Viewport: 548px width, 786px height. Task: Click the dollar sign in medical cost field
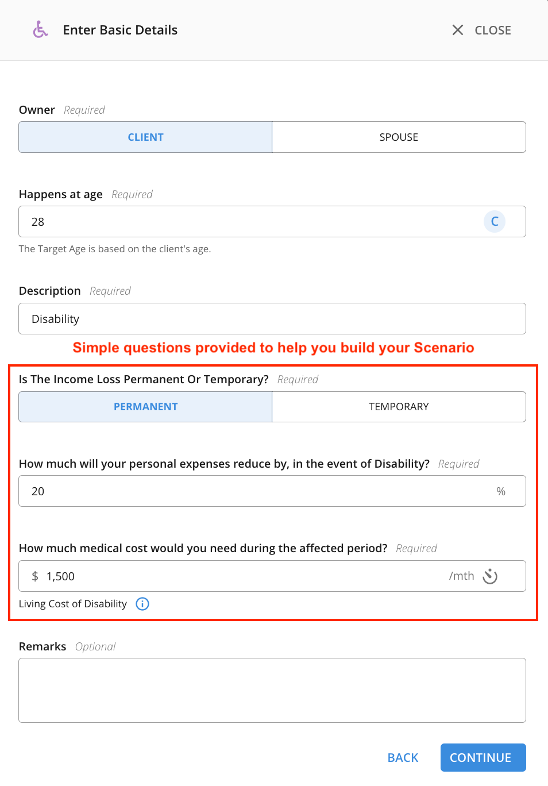coord(35,576)
